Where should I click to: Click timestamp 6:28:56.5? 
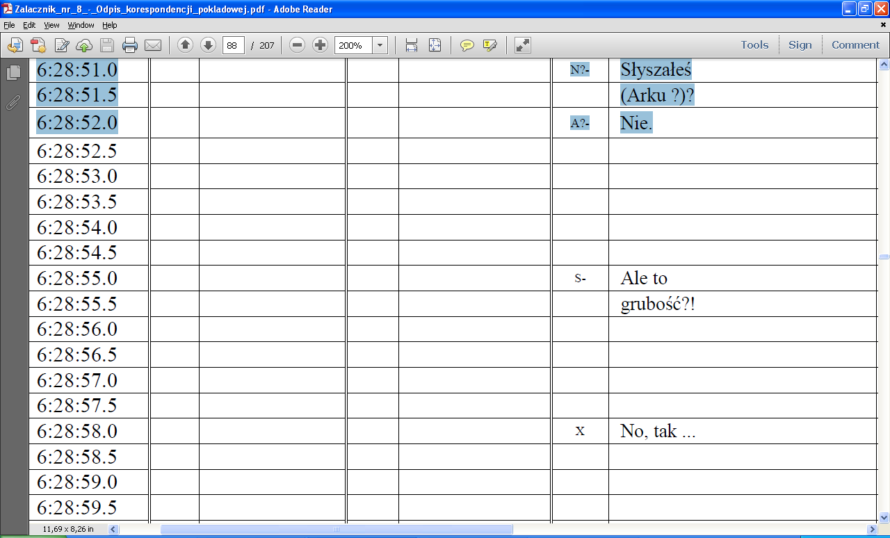coord(77,354)
